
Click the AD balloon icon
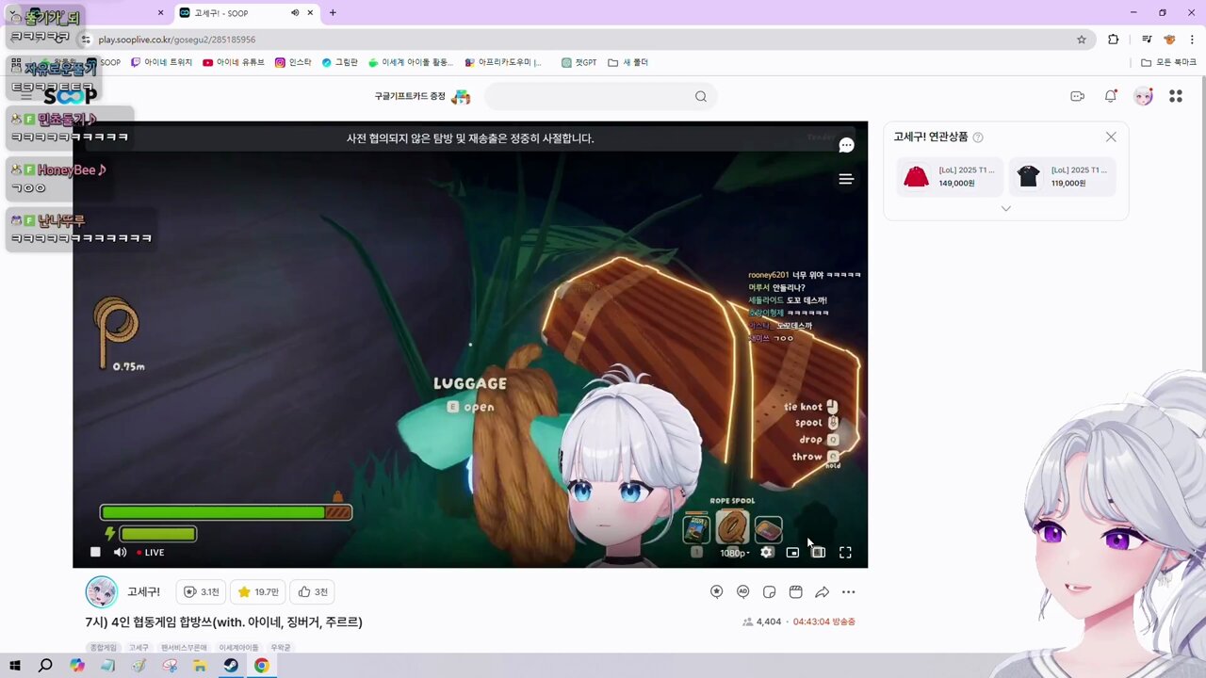pos(743,591)
